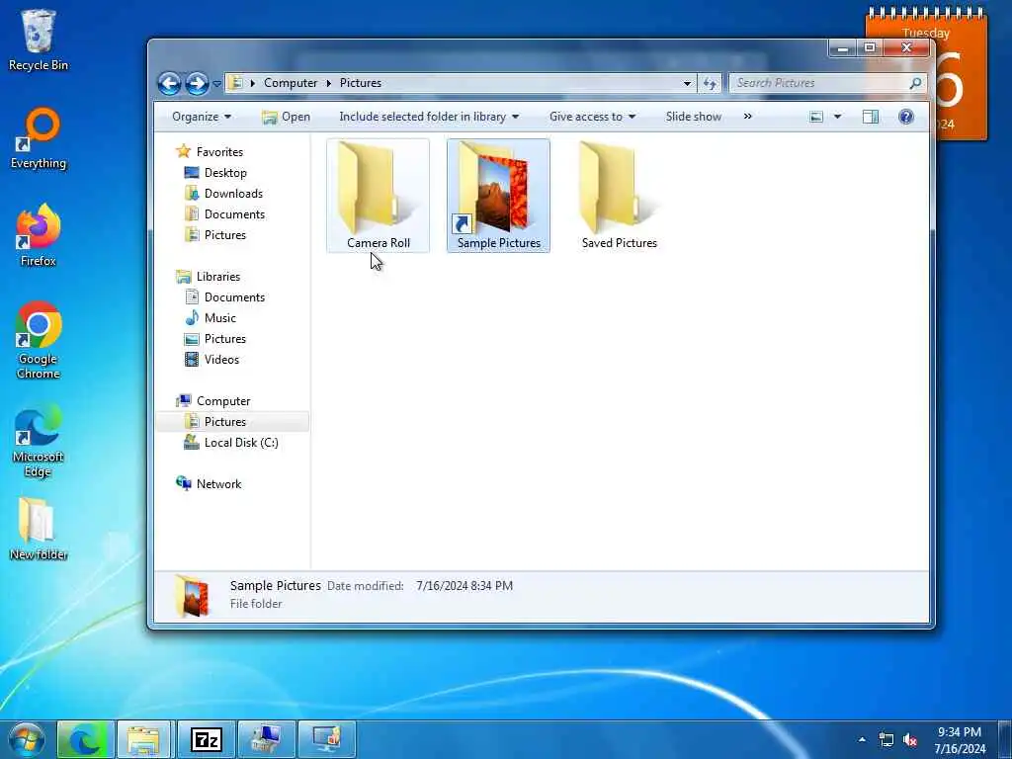Click 7-Zip icon in the taskbar

(x=207, y=739)
